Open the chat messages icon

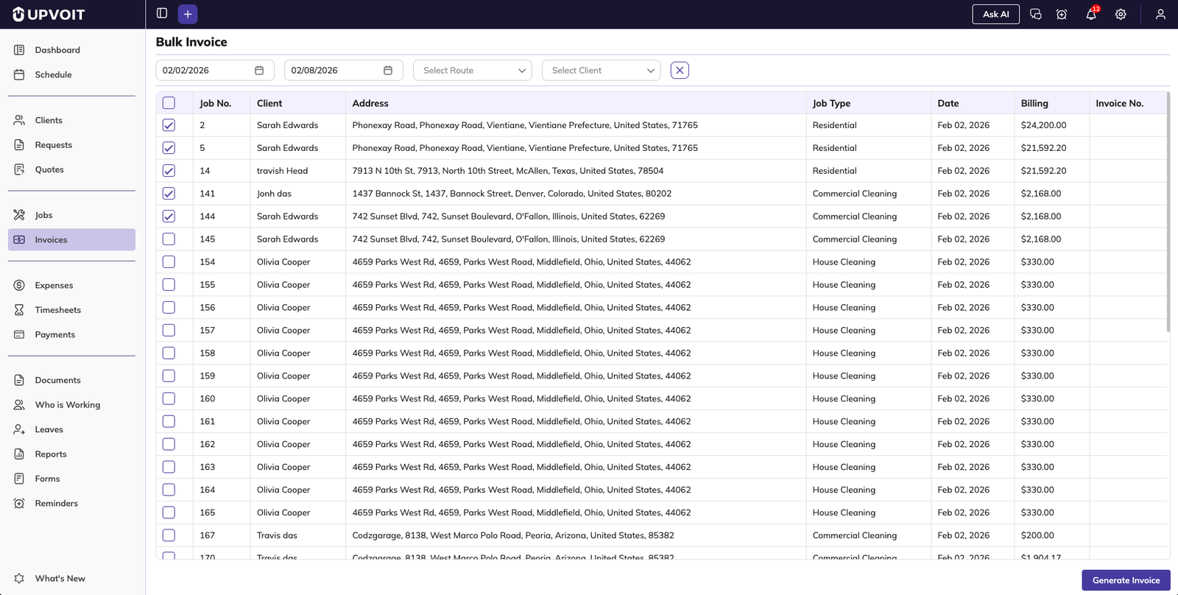(1035, 14)
